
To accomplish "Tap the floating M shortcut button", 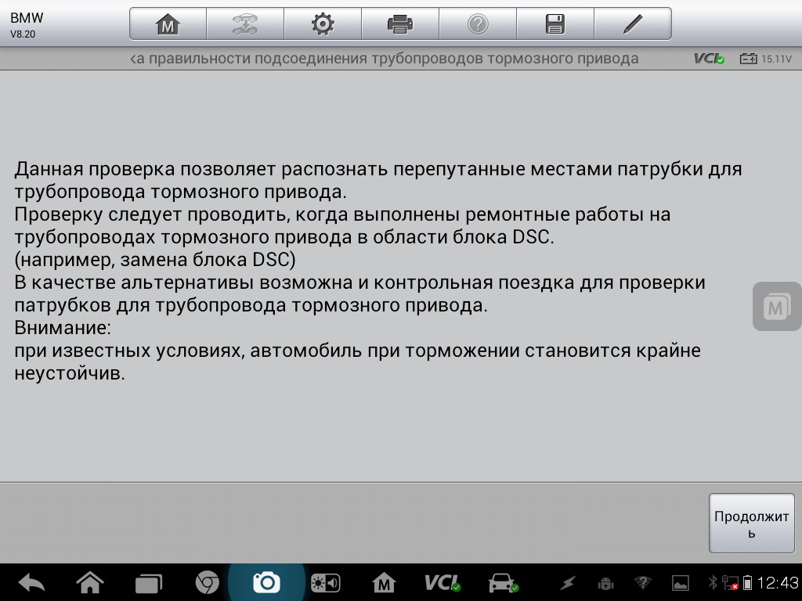I will tap(776, 306).
